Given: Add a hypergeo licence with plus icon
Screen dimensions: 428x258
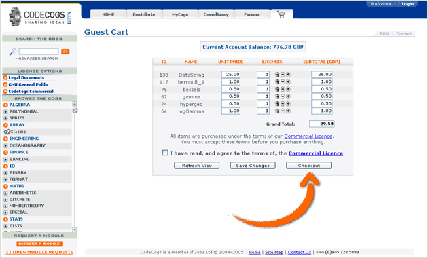Looking at the screenshot, I should (x=288, y=104).
